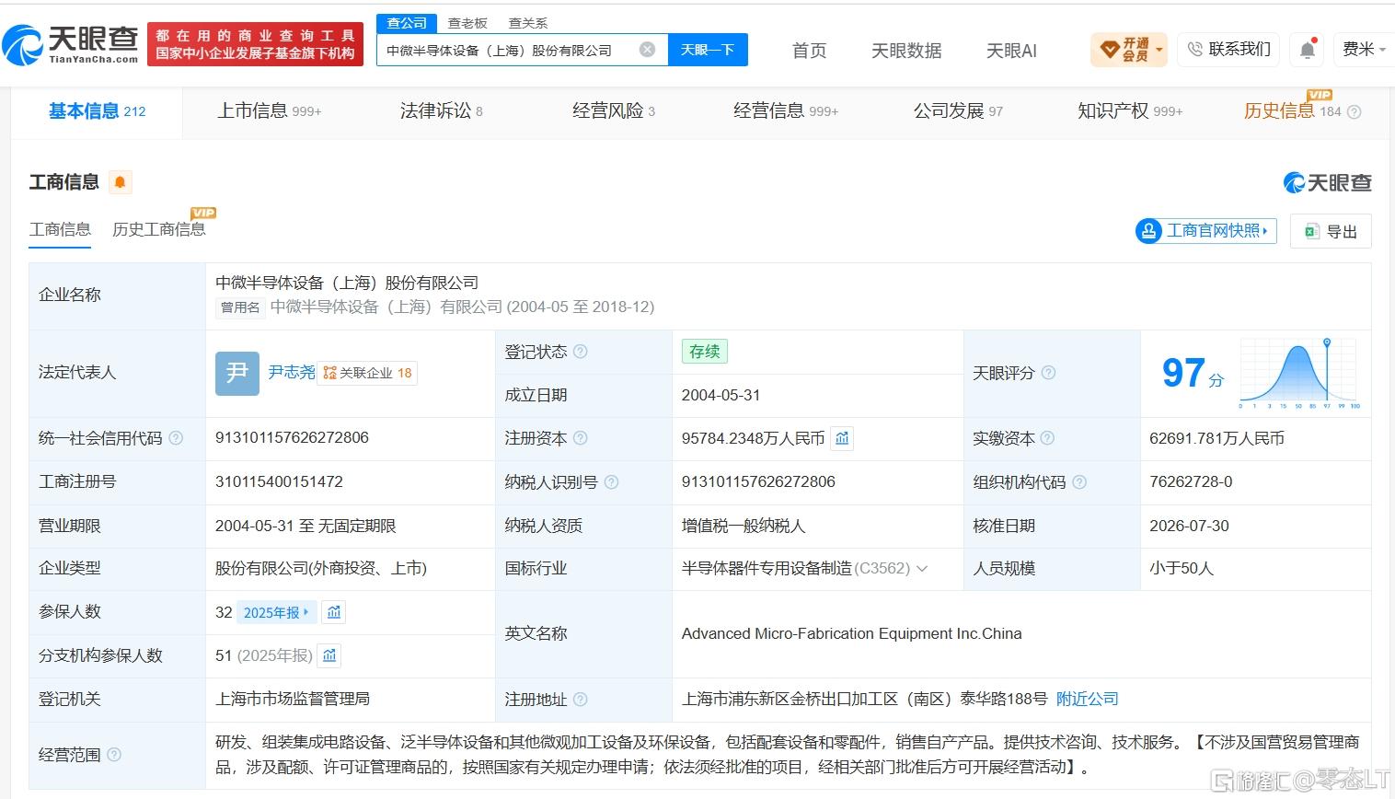The width and height of the screenshot is (1395, 799).
Task: Click the help icon beside 注册资本
Action: pos(580,438)
